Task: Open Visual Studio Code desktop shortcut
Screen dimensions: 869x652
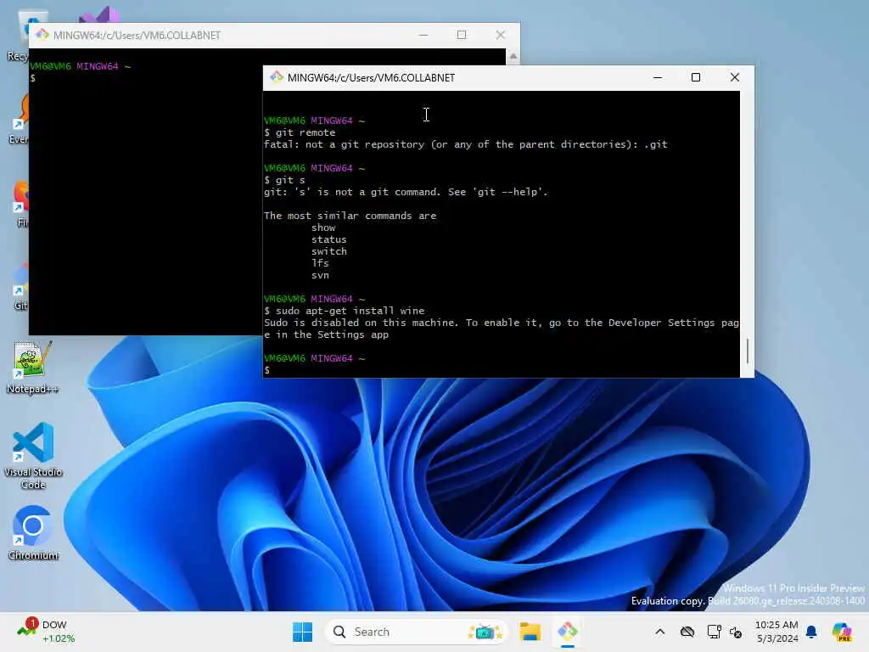Action: 33,456
